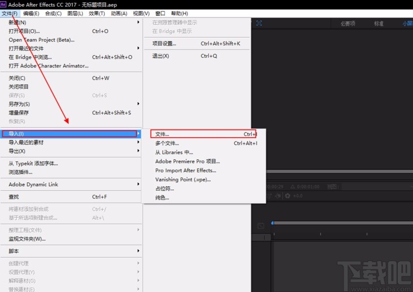Open the 编辑(E) menu

click(x=31, y=14)
